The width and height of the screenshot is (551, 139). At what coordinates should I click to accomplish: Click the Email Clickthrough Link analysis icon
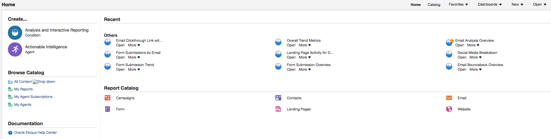point(108,42)
